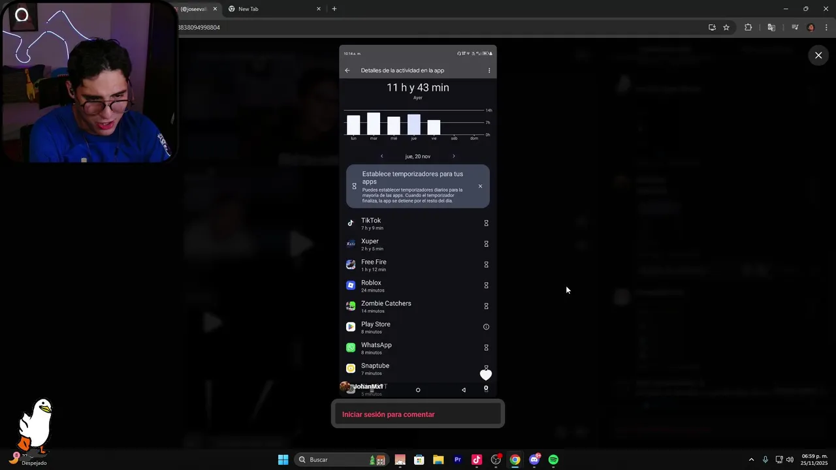Expand the system tray hidden icons chevron
This screenshot has height=470, width=836.
click(751, 460)
